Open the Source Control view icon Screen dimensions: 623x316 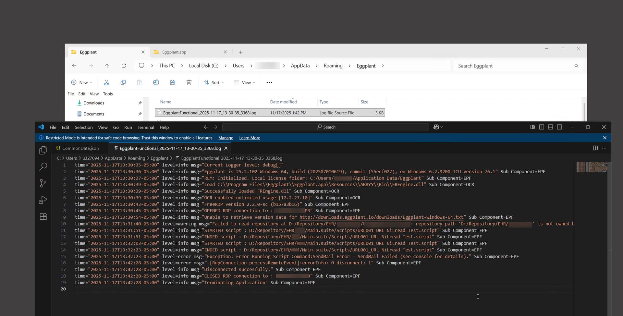[43, 183]
